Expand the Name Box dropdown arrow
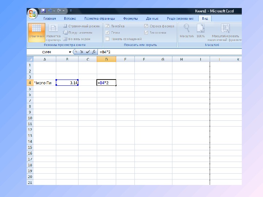 [x=70, y=52]
